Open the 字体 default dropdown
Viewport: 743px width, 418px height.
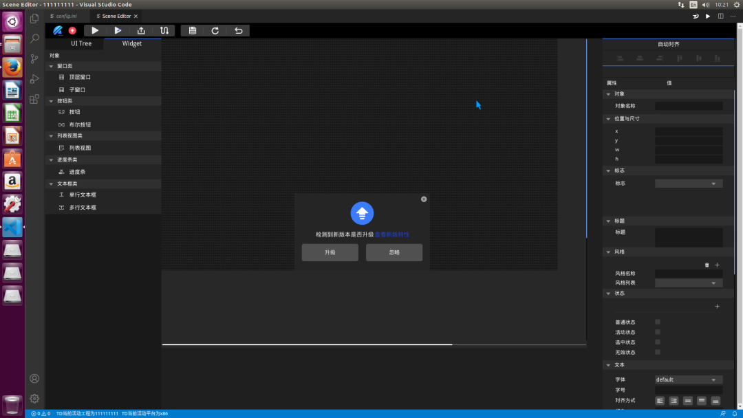[x=688, y=379]
